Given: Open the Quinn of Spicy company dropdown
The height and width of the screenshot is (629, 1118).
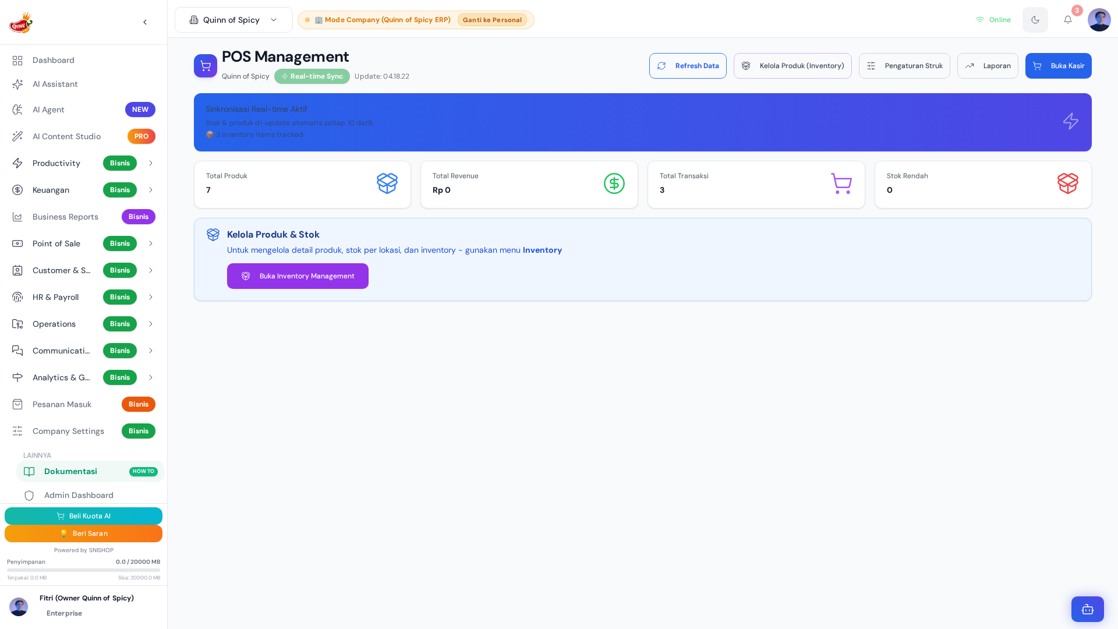Looking at the screenshot, I should [x=233, y=20].
